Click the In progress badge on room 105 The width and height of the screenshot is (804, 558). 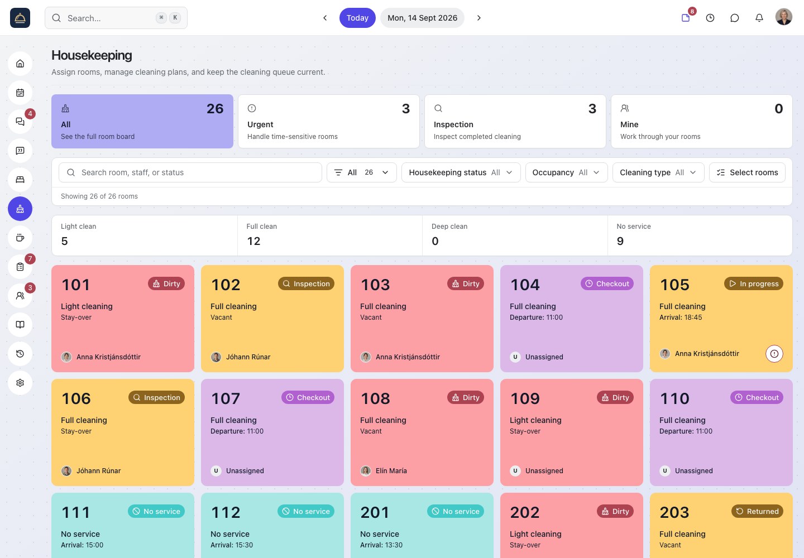(754, 283)
